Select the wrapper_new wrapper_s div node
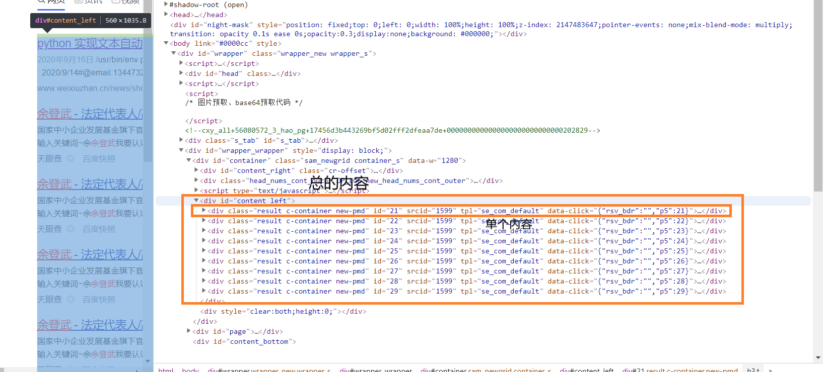This screenshot has height=372, width=823. pyautogui.click(x=277, y=54)
